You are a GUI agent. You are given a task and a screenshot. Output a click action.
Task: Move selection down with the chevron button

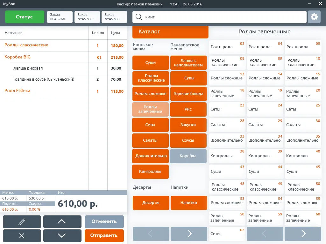click(x=62, y=235)
